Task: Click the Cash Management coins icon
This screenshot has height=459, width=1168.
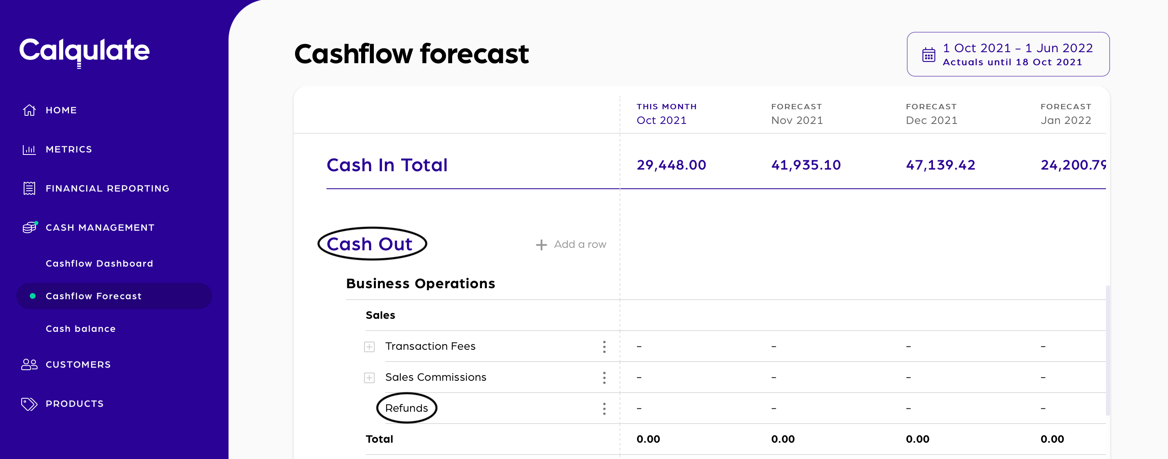Action: 29,227
